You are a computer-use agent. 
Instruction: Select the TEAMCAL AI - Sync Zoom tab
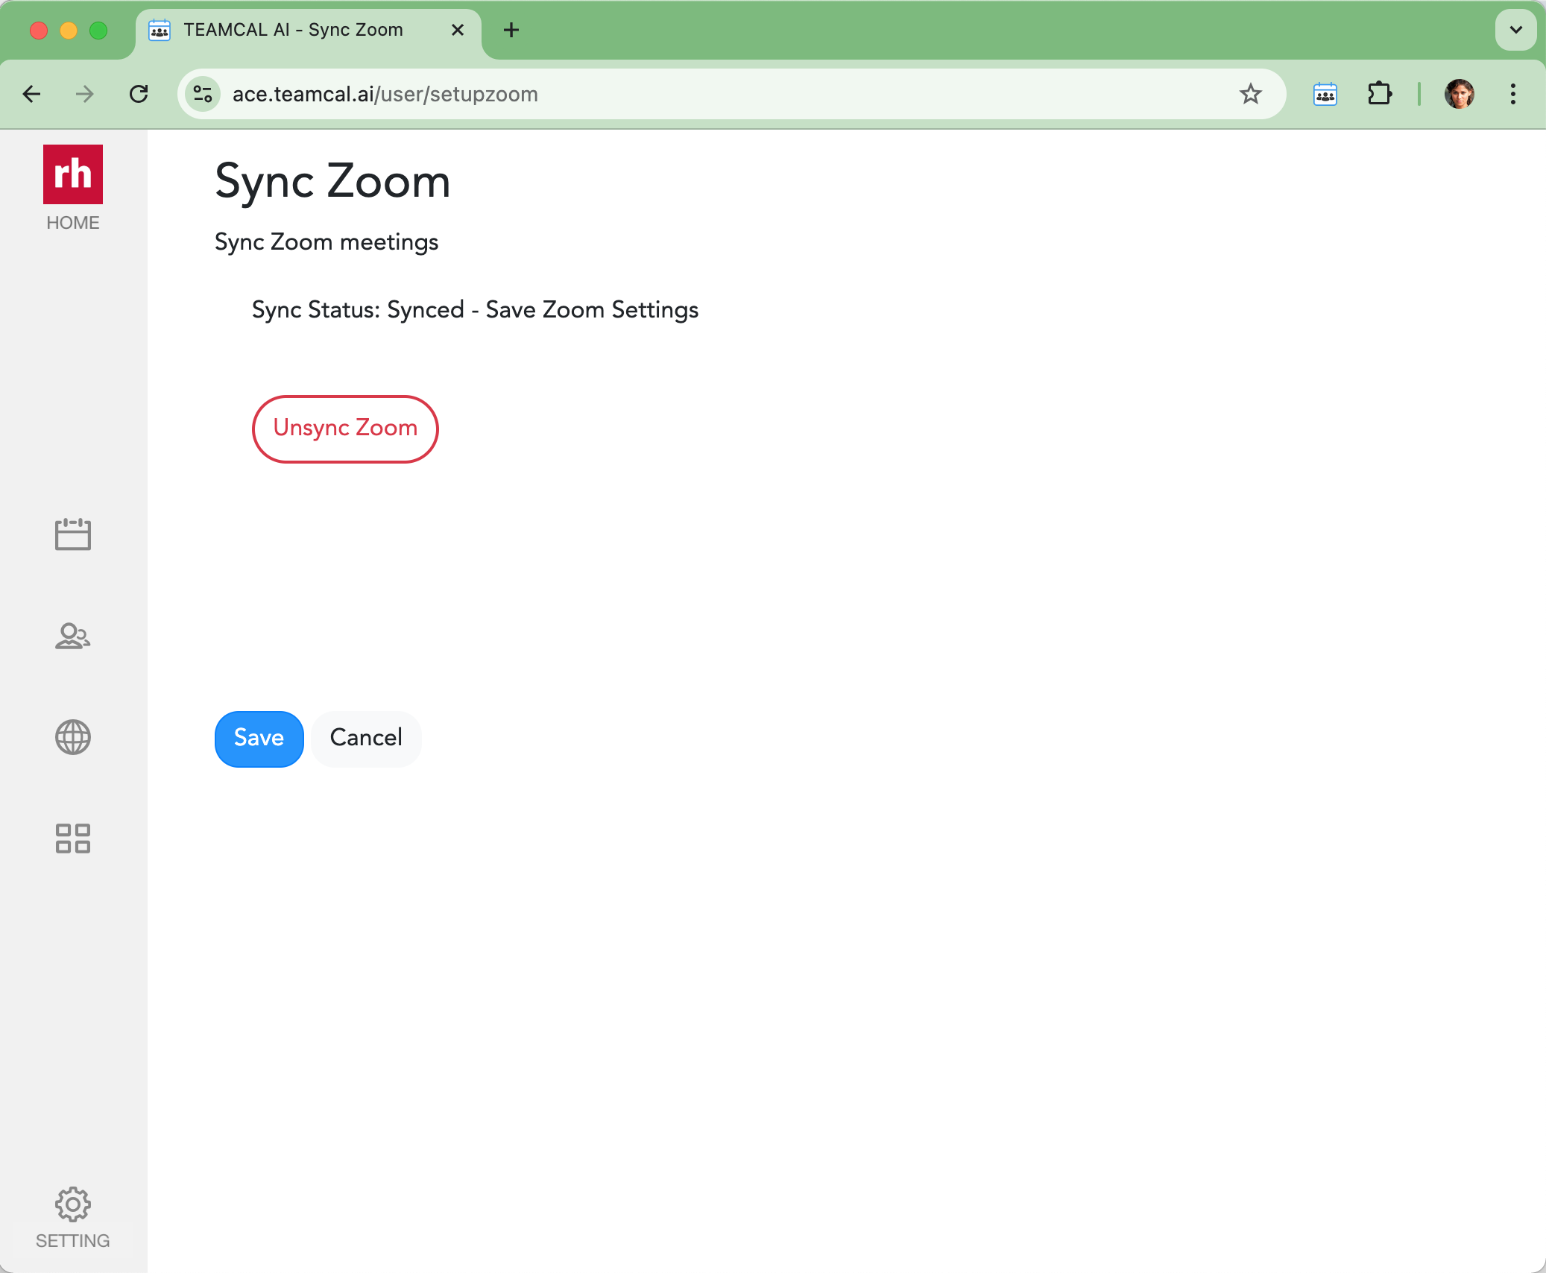tap(309, 31)
